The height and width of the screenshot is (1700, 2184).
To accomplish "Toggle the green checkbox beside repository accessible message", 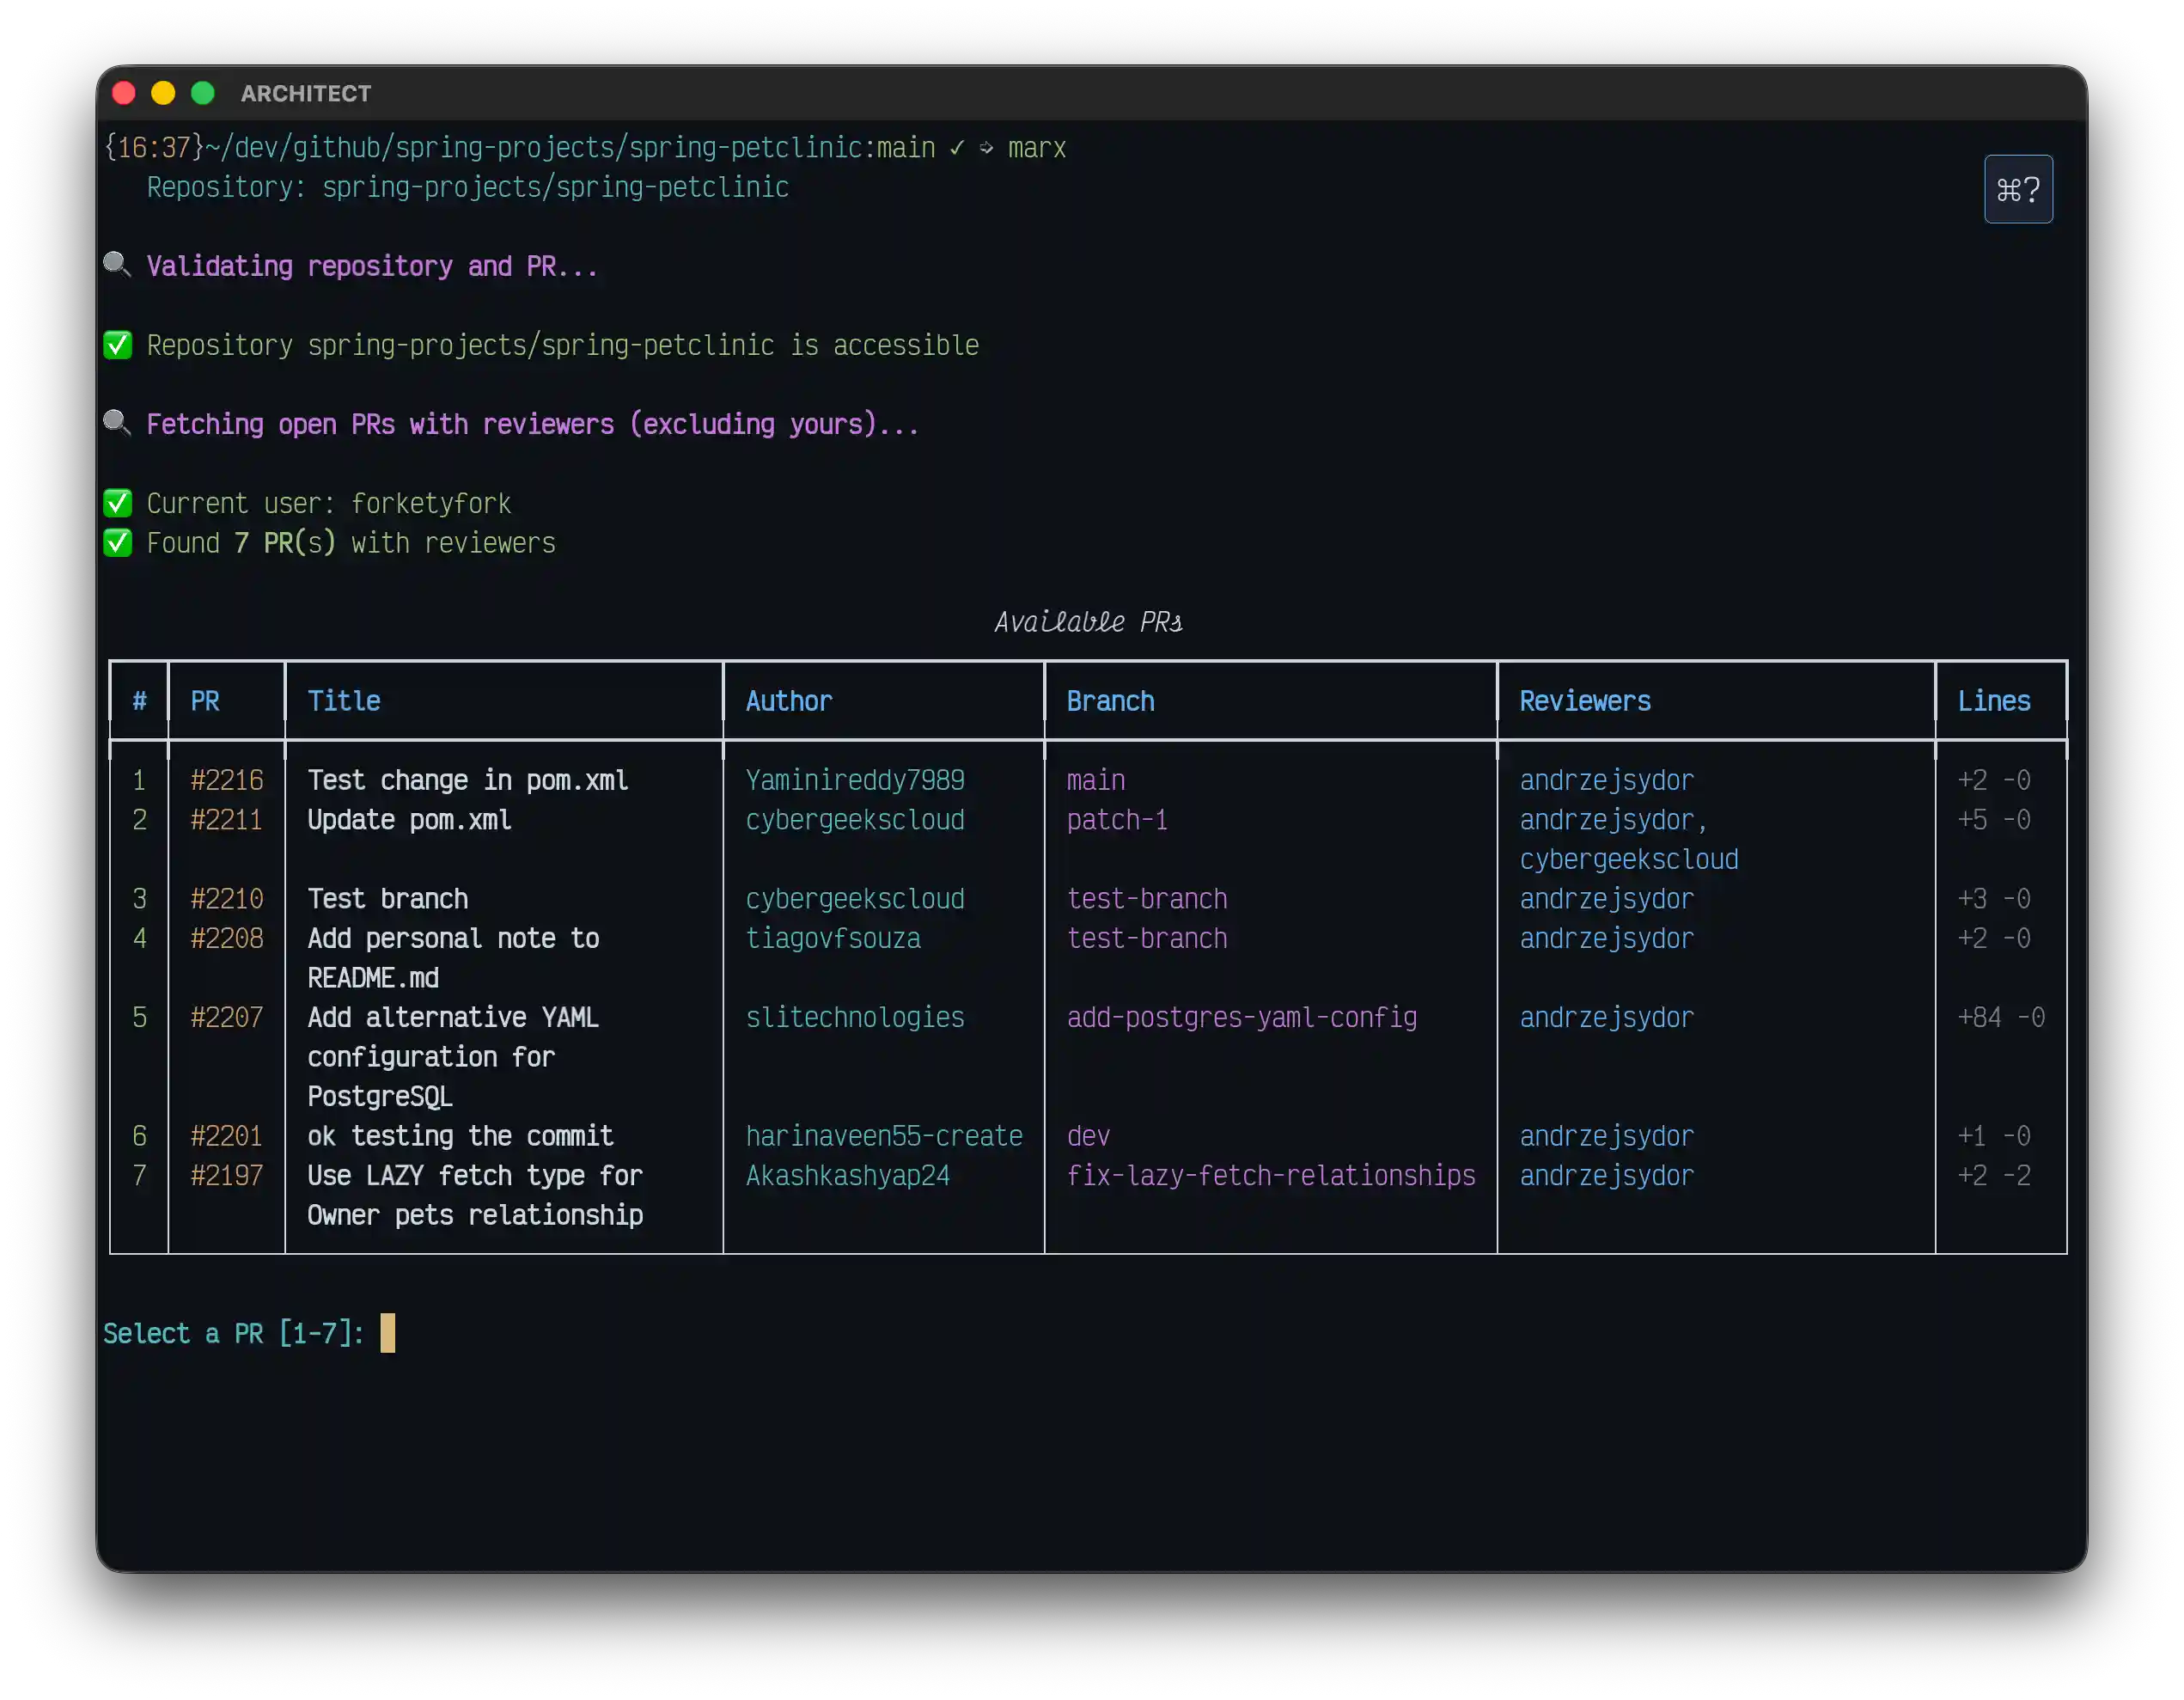I will coord(117,344).
